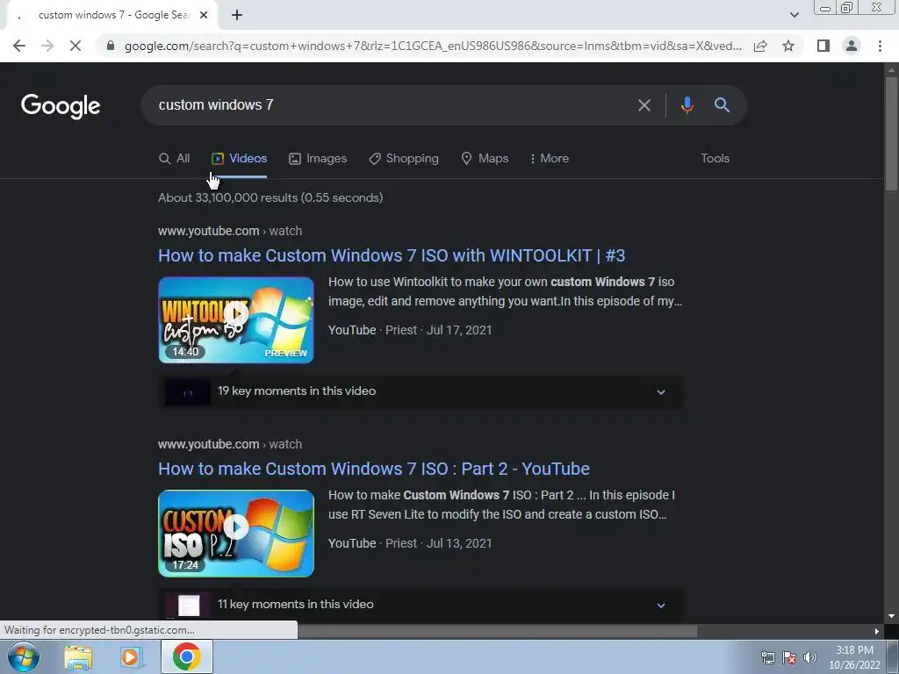The image size is (899, 674).
Task: Submit search with magnifier icon
Action: 722,105
